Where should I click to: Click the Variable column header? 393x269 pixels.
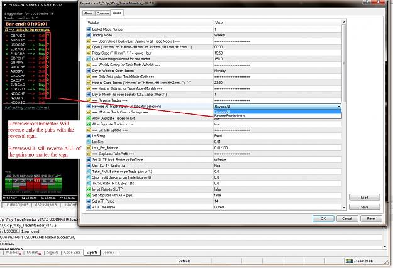coord(150,23)
